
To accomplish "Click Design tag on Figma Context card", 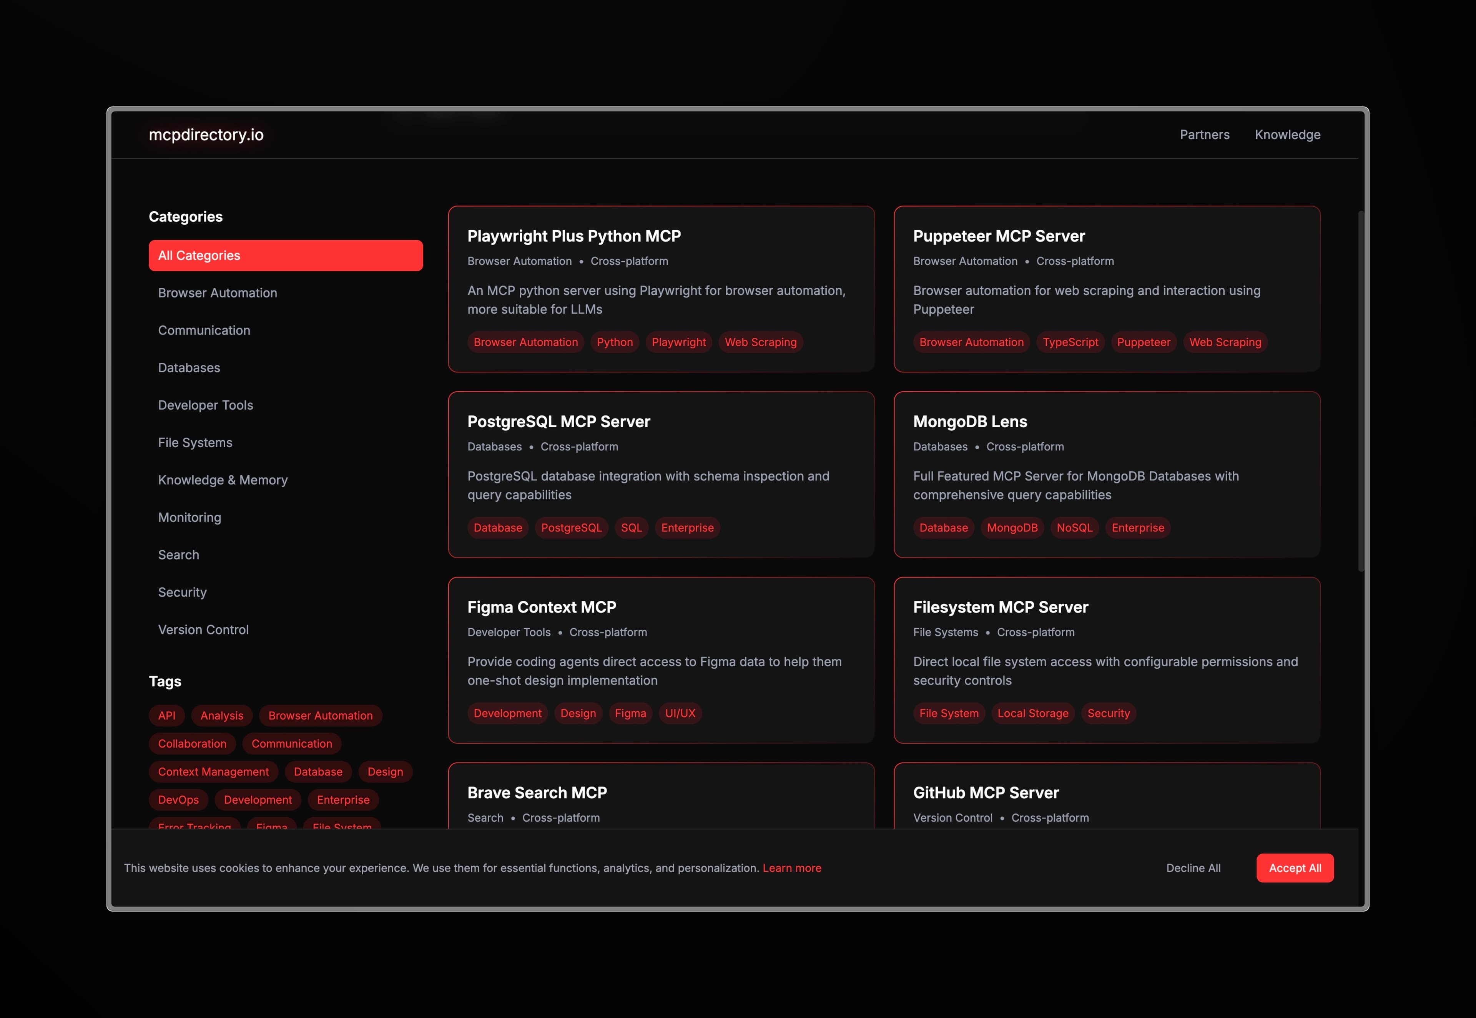I will pyautogui.click(x=578, y=714).
